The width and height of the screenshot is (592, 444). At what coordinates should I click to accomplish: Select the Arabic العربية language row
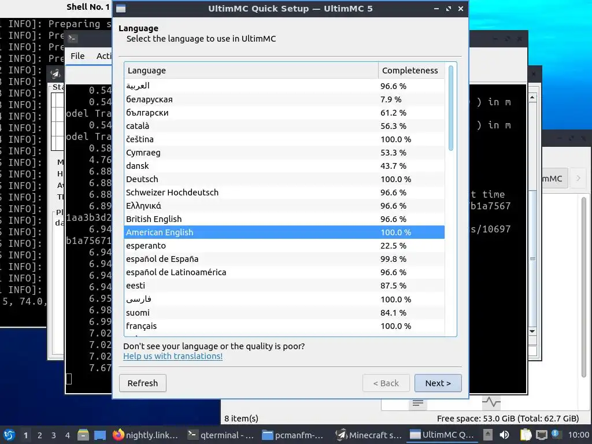tap(284, 86)
